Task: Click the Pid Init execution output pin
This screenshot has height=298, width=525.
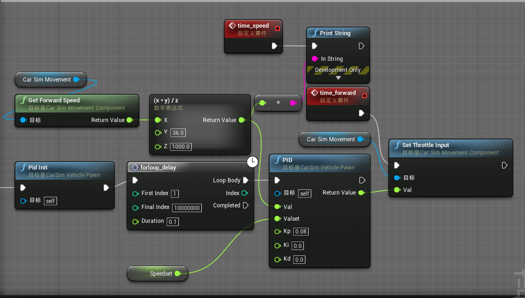Action: click(x=106, y=188)
